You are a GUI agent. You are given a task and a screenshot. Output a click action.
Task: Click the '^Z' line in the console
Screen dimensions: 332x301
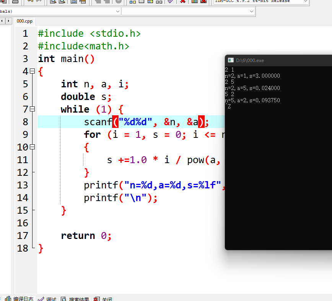[x=228, y=106]
